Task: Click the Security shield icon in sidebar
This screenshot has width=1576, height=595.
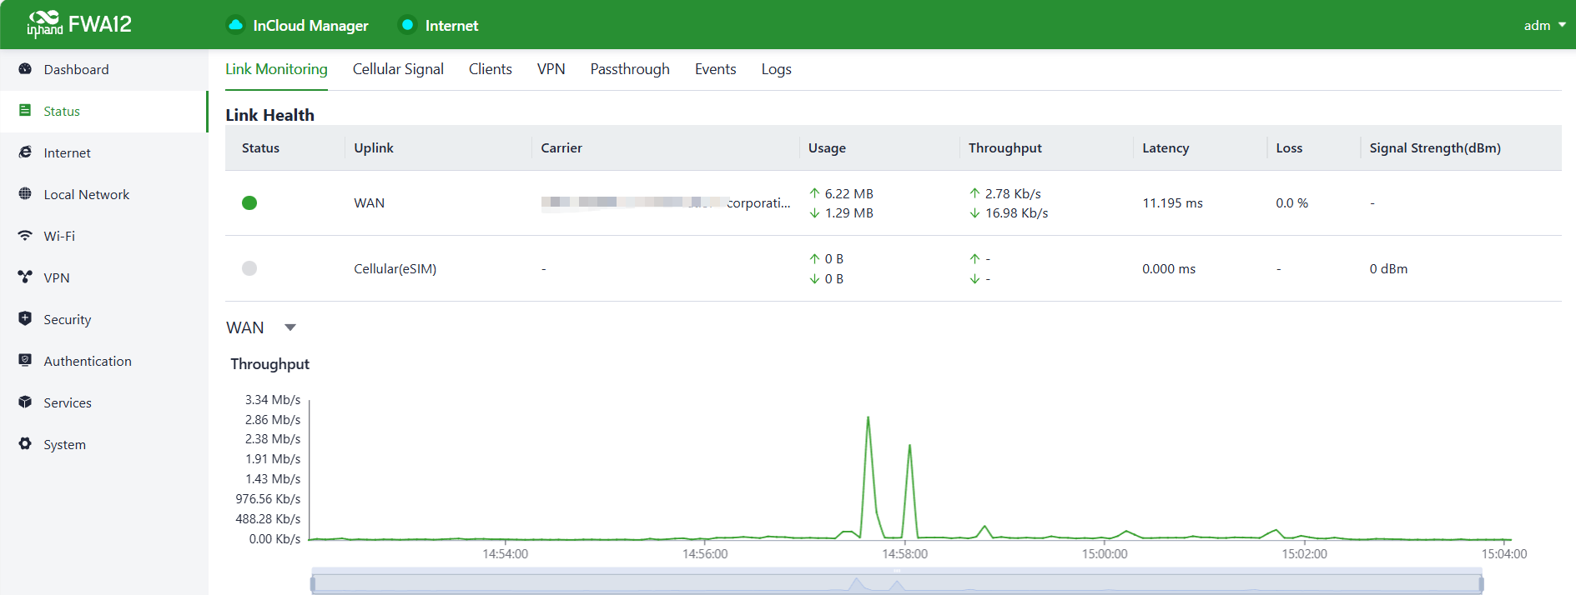Action: pos(25,319)
